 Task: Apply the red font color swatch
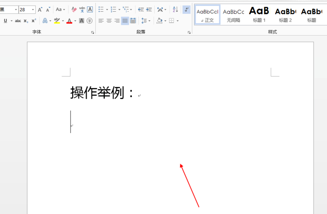click(69, 21)
